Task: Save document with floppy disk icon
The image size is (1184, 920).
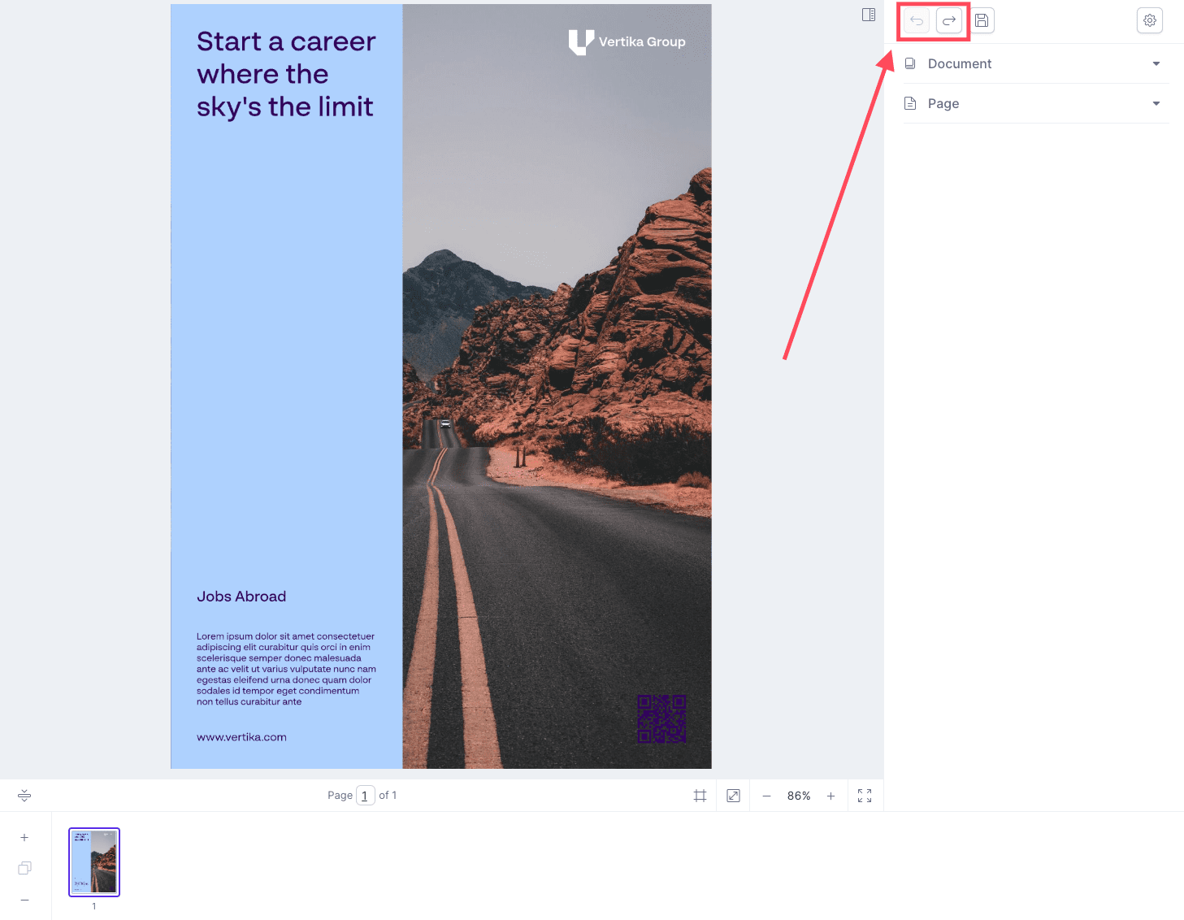Action: coord(982,20)
